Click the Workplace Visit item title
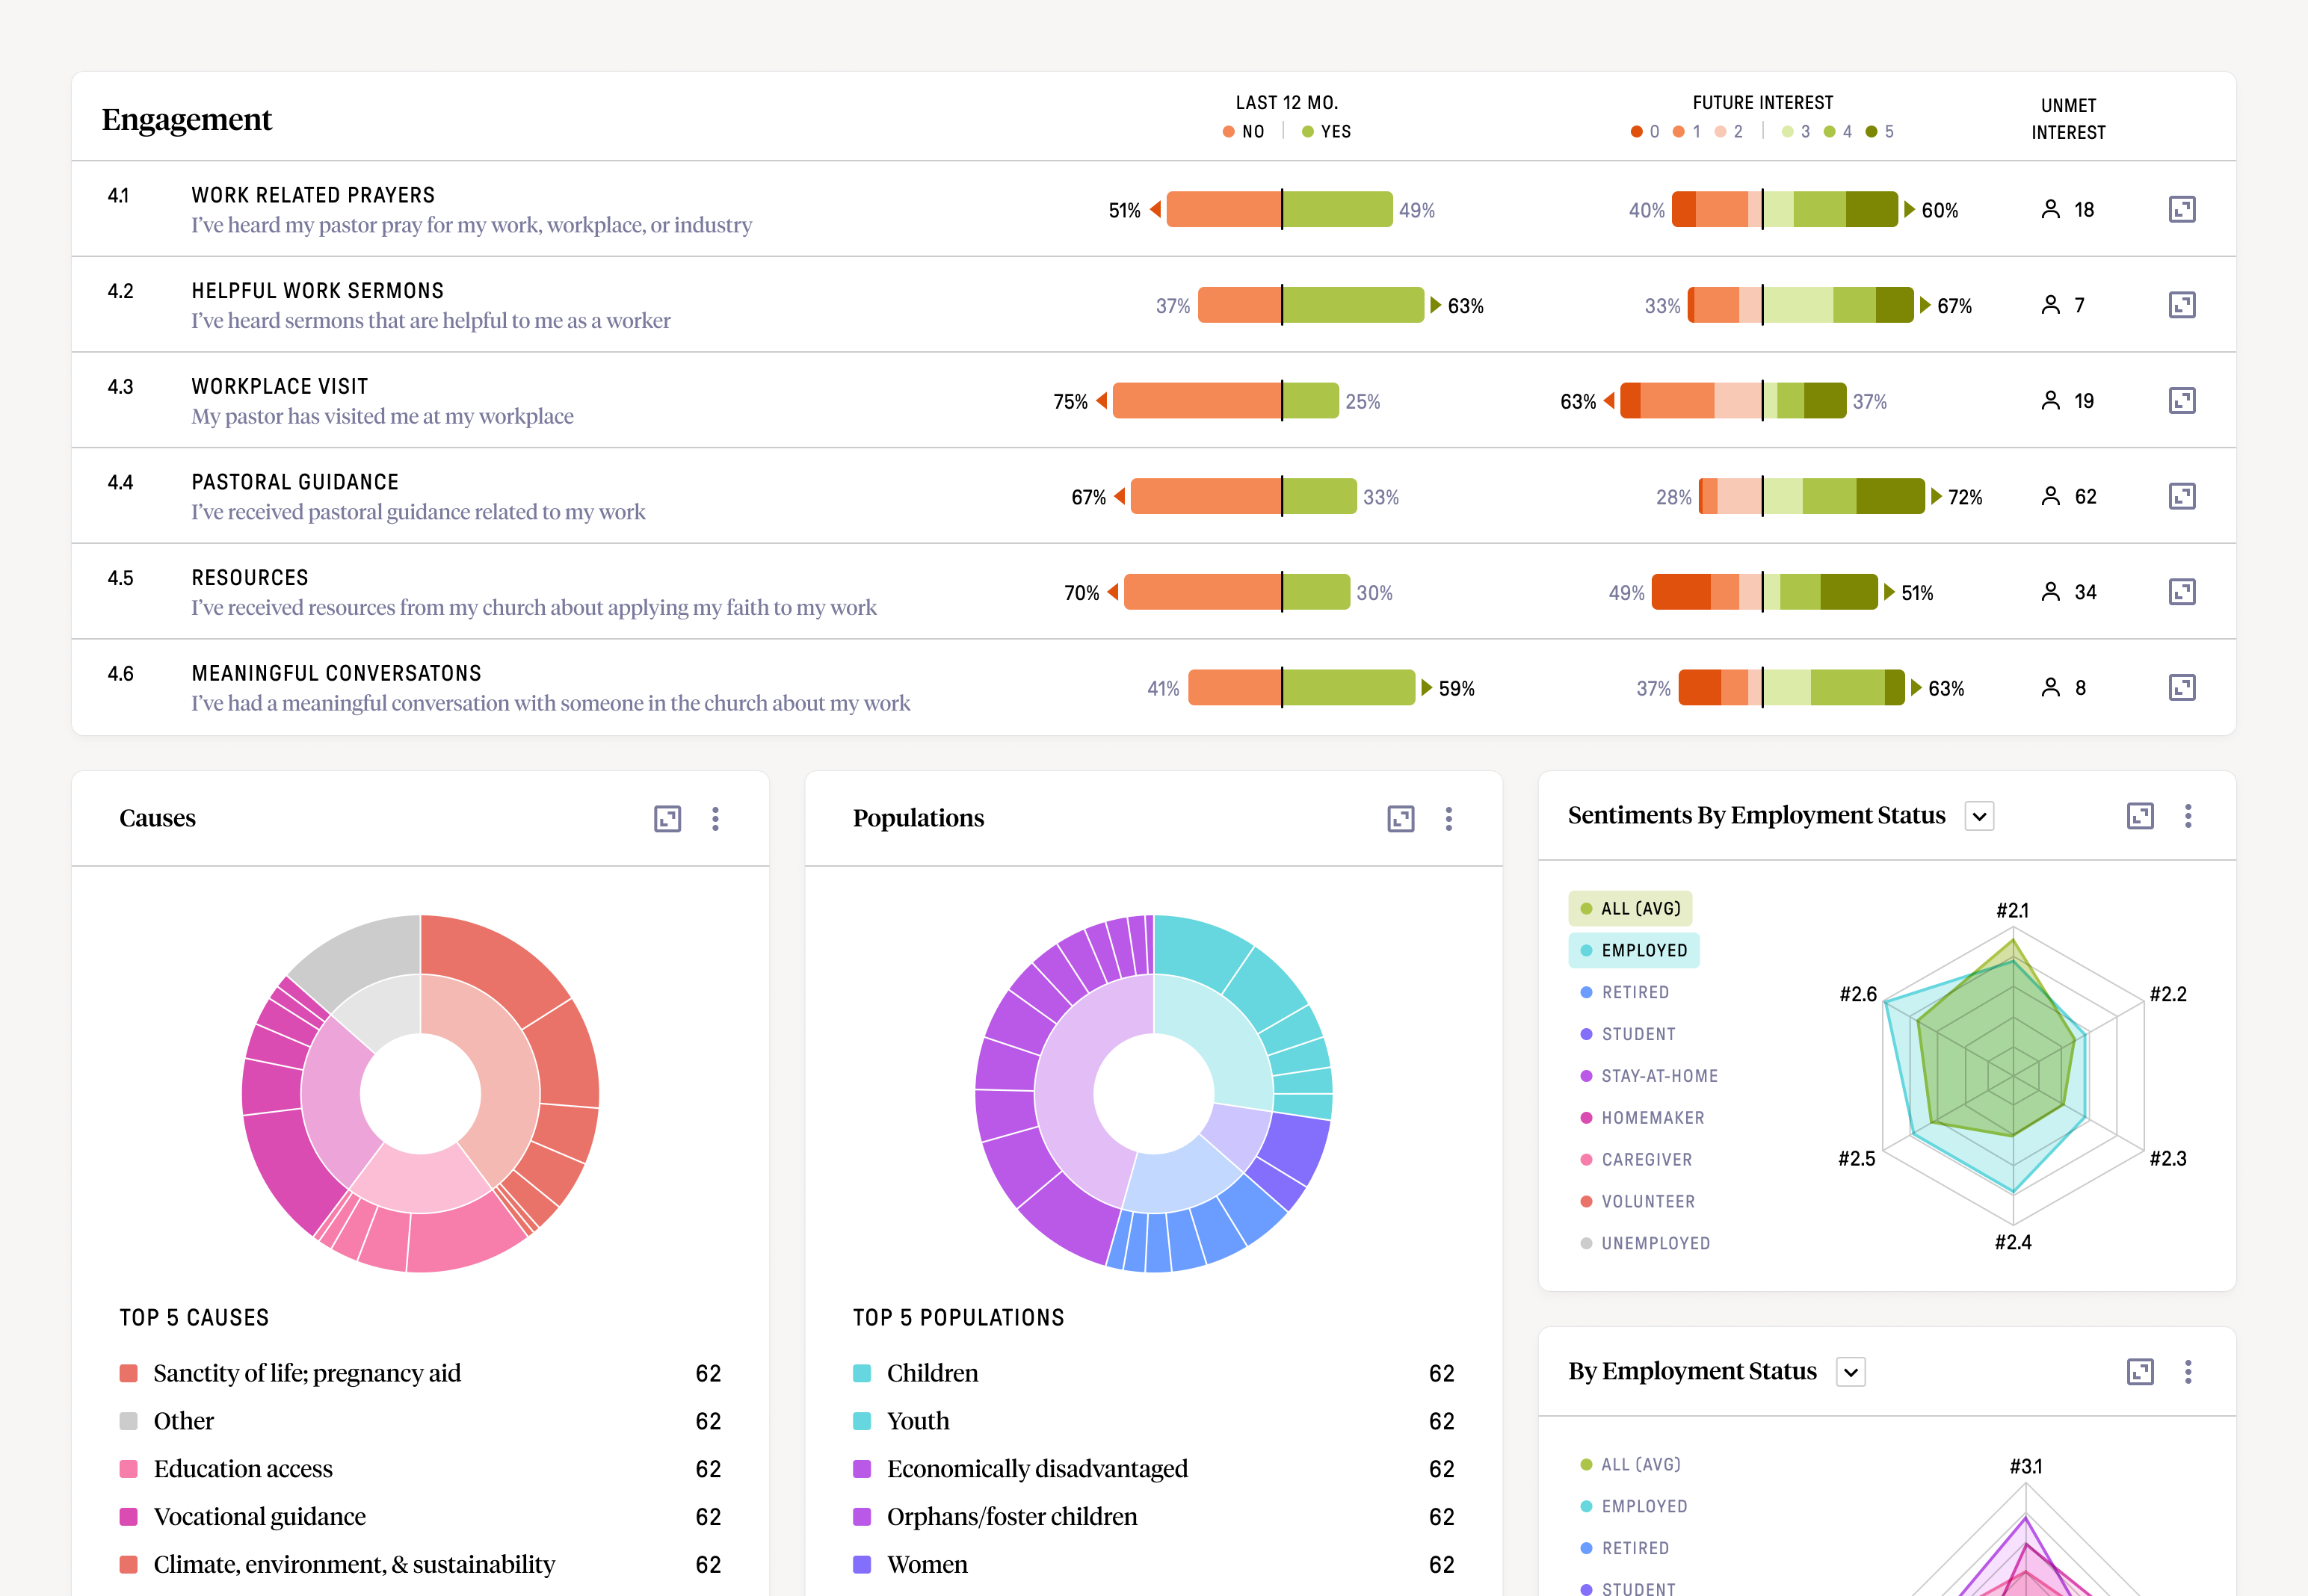This screenshot has height=1596, width=2308. click(x=280, y=386)
